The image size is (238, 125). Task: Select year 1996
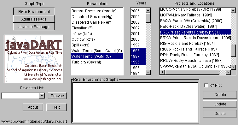click(x=138, y=62)
